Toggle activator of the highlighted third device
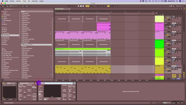This screenshot has height=105, width=186. coord(39,83)
